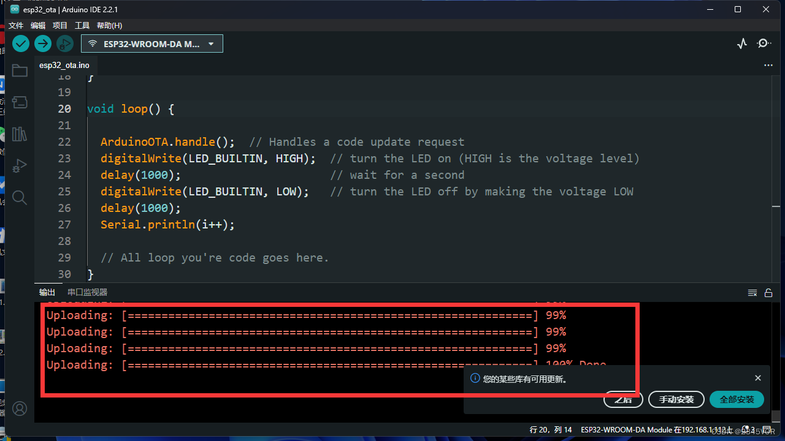Click the Arduino IDE app icon in title bar
Screen dimensions: 785x441
pos(15,9)
